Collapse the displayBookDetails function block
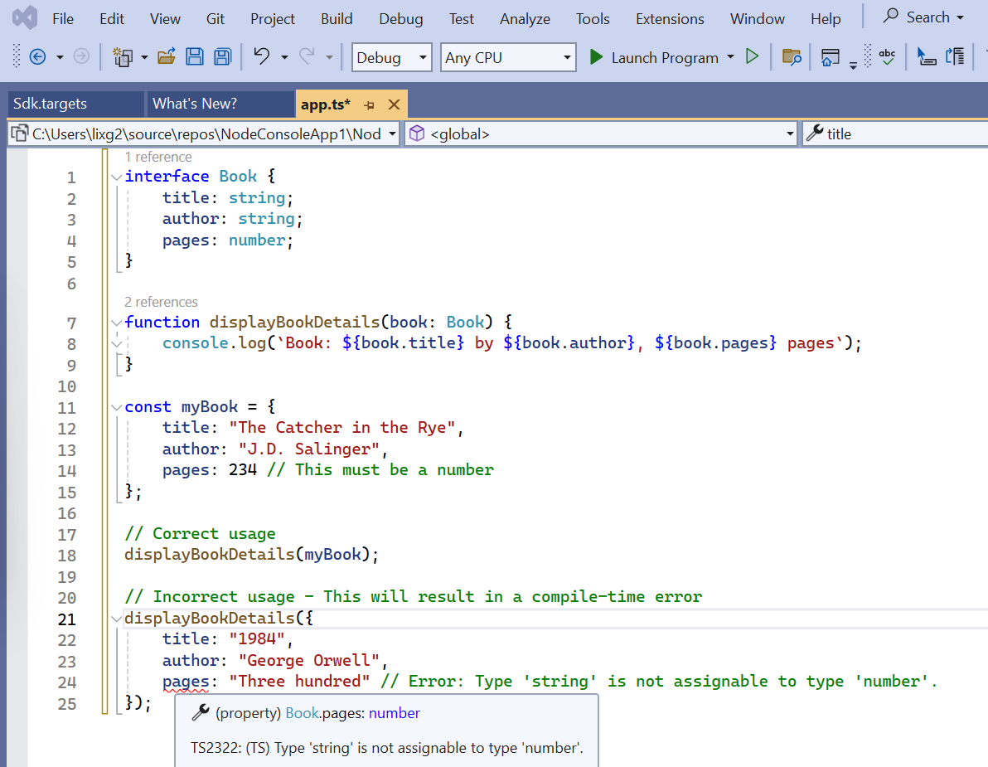 (116, 323)
